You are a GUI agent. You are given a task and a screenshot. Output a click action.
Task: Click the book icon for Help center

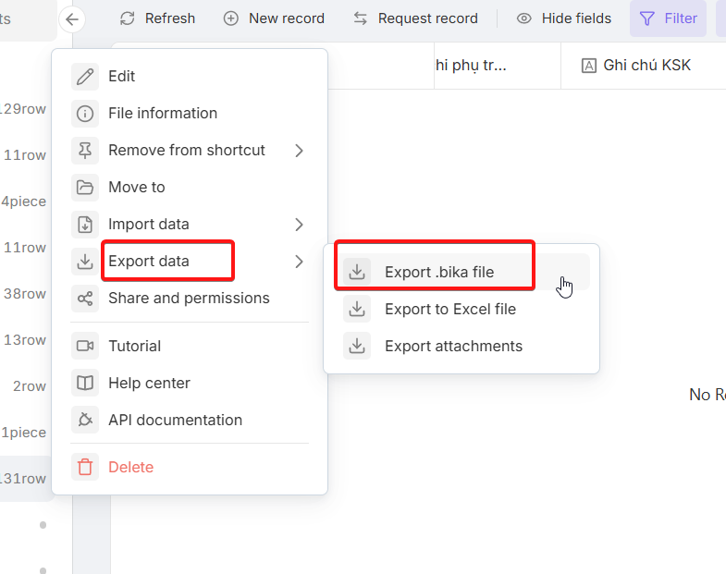(x=85, y=383)
